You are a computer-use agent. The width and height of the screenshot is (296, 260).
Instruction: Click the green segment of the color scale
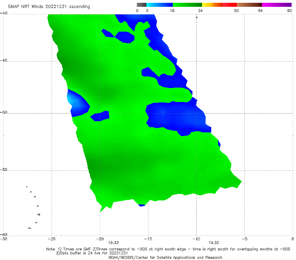point(187,5)
